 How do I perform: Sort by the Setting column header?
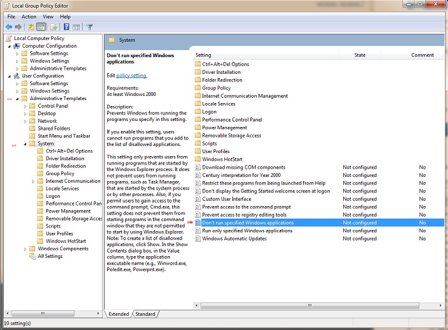pos(266,55)
